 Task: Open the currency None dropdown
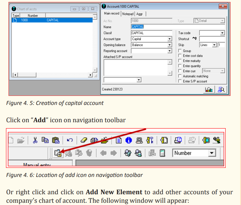click(x=222, y=71)
